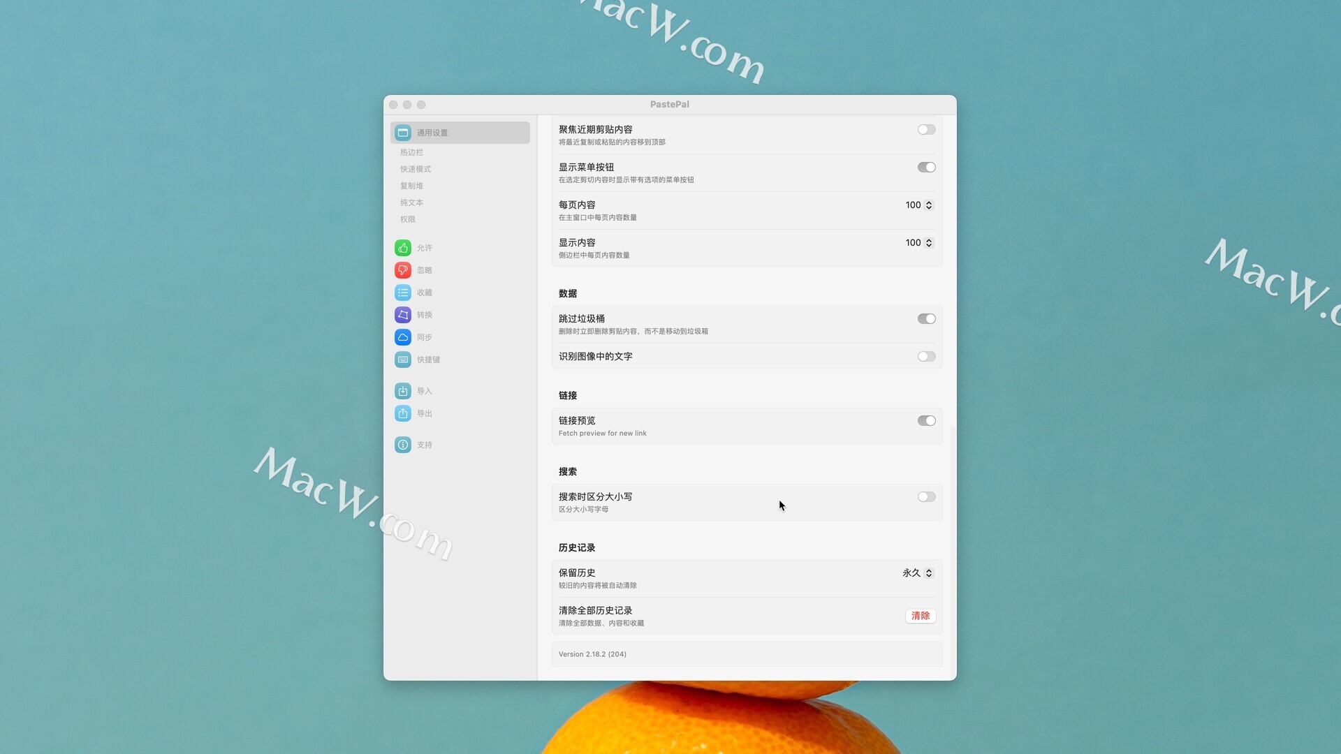Image resolution: width=1341 pixels, height=754 pixels.
Task: Click the red 忽略 thumbs-down icon
Action: 403,270
